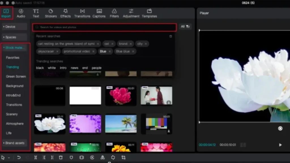Select the Favorites category
290x163 pixels.
click(x=12, y=58)
